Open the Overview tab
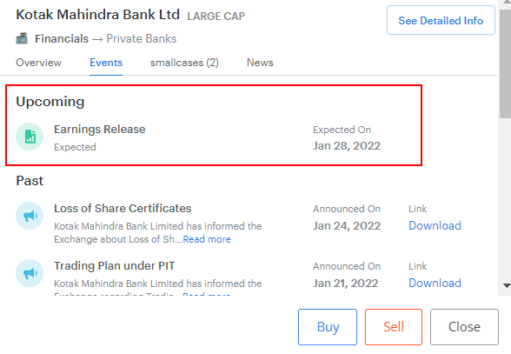The image size is (511, 354). tap(38, 63)
